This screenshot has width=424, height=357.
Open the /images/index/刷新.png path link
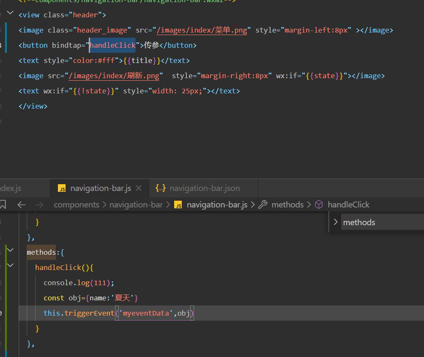point(114,76)
